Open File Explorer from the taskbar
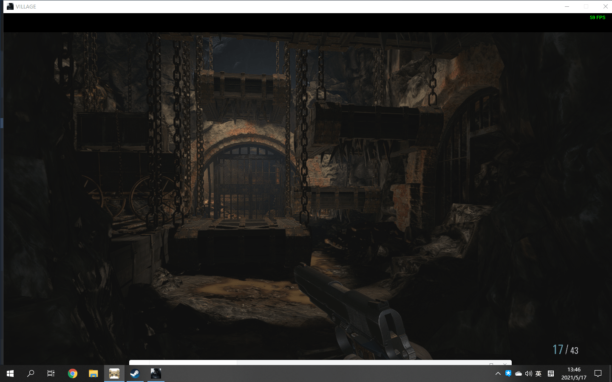Viewport: 612px width, 382px height. (93, 374)
